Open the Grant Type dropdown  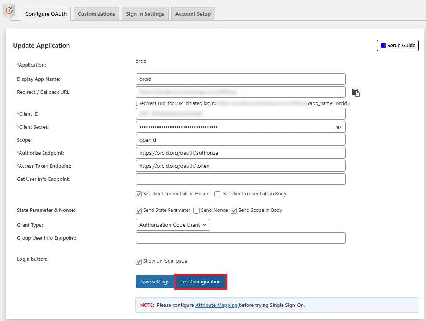pos(172,225)
